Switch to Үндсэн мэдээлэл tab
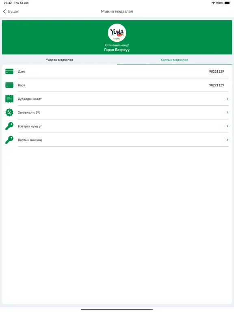The height and width of the screenshot is (312, 234). click(x=59, y=60)
